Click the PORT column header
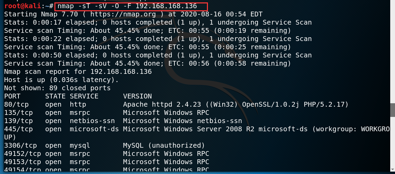395x174 pixels. pyautogui.click(x=12, y=96)
